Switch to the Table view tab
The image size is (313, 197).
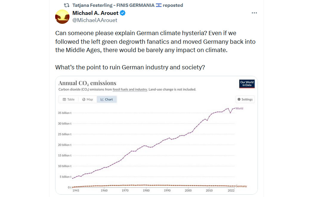[x=69, y=99]
